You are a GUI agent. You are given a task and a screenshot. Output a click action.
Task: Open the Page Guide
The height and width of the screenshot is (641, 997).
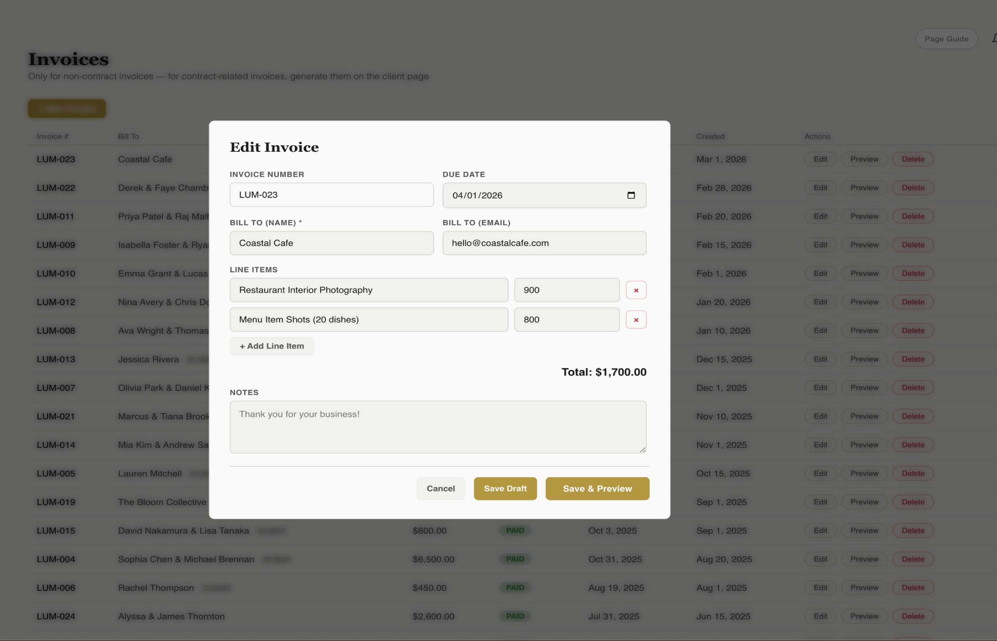946,38
